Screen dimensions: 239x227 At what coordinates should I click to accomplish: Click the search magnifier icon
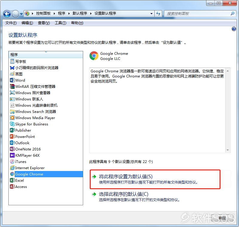click(x=232, y=13)
